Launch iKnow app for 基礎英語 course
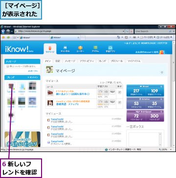The height and width of the screenshot is (178, 176). point(100,102)
